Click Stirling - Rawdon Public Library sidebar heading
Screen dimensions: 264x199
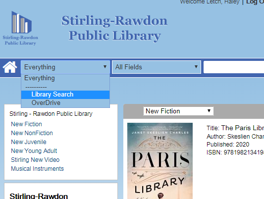[x=51, y=114]
